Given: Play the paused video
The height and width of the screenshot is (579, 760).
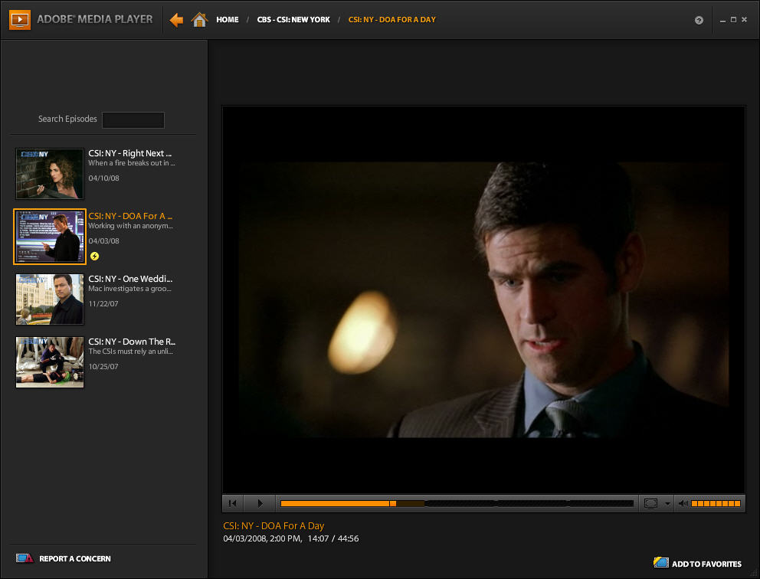Looking at the screenshot, I should coord(260,503).
